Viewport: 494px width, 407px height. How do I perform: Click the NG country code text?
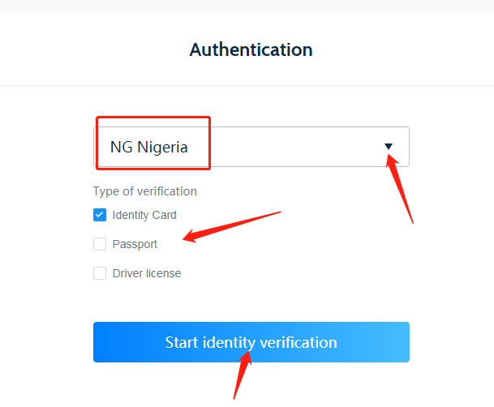pos(120,148)
